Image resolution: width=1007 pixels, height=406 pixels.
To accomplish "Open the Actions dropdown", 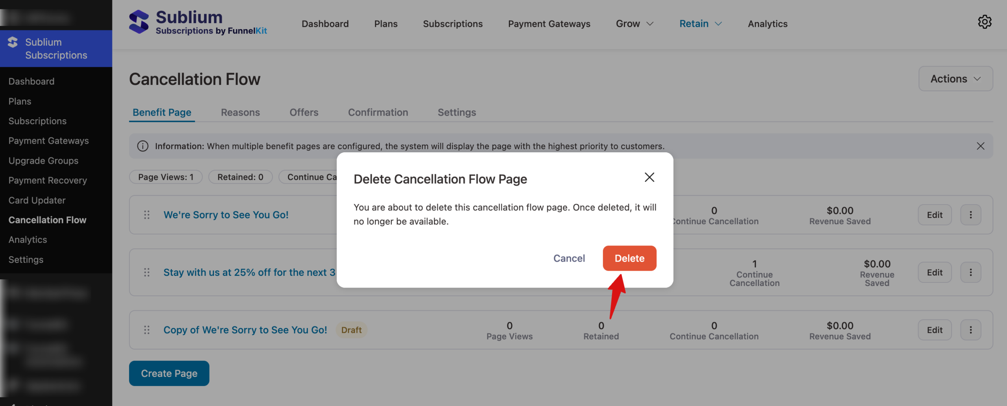I will click(x=955, y=79).
